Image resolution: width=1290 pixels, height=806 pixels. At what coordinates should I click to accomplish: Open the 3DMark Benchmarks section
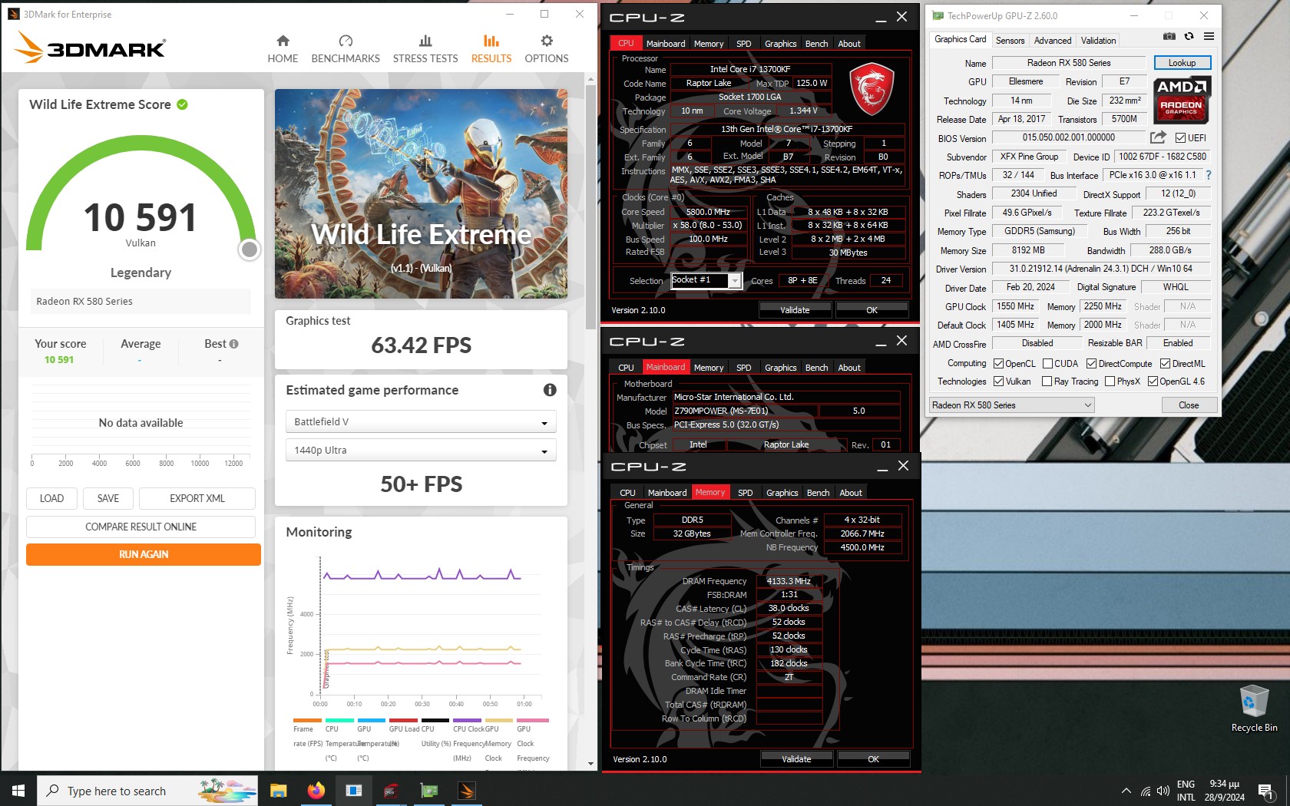pyautogui.click(x=346, y=49)
